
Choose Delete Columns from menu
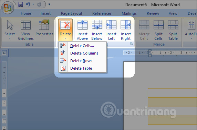pos(83,53)
